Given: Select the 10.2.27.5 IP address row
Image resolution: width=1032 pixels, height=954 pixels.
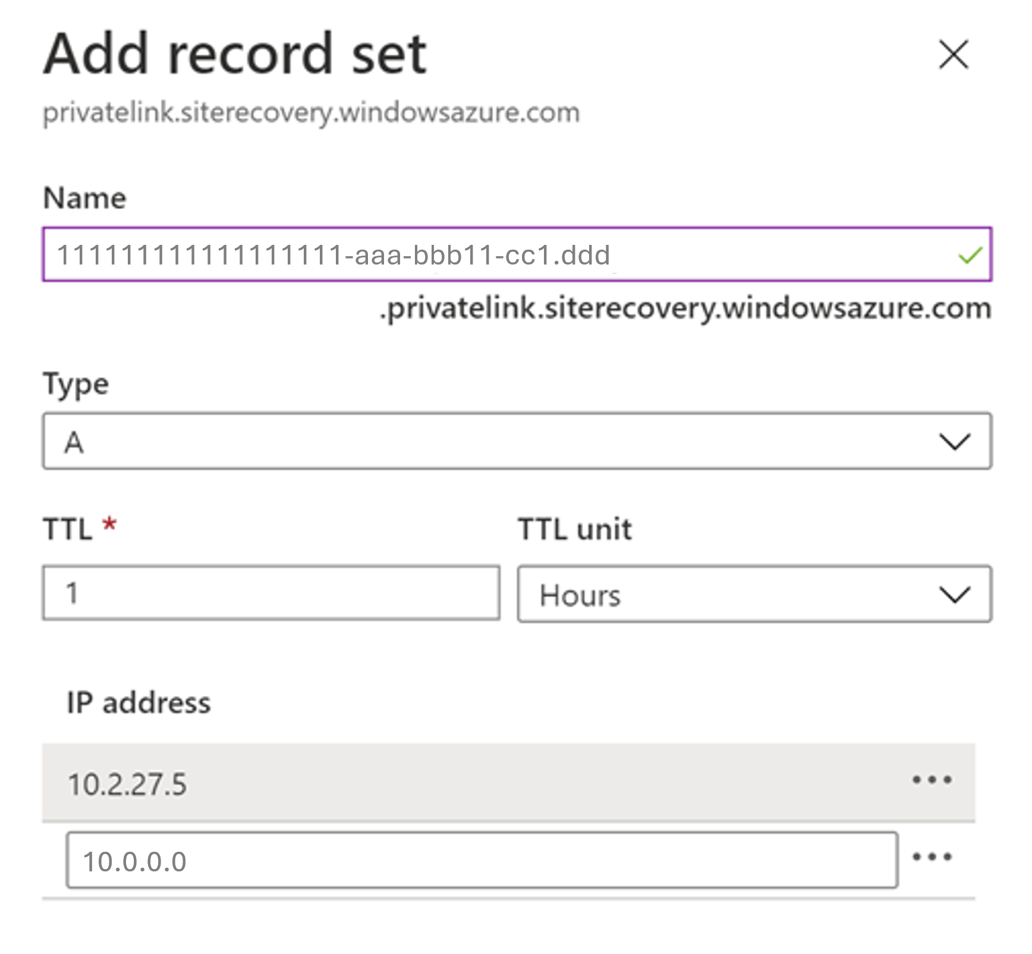Looking at the screenshot, I should (508, 782).
